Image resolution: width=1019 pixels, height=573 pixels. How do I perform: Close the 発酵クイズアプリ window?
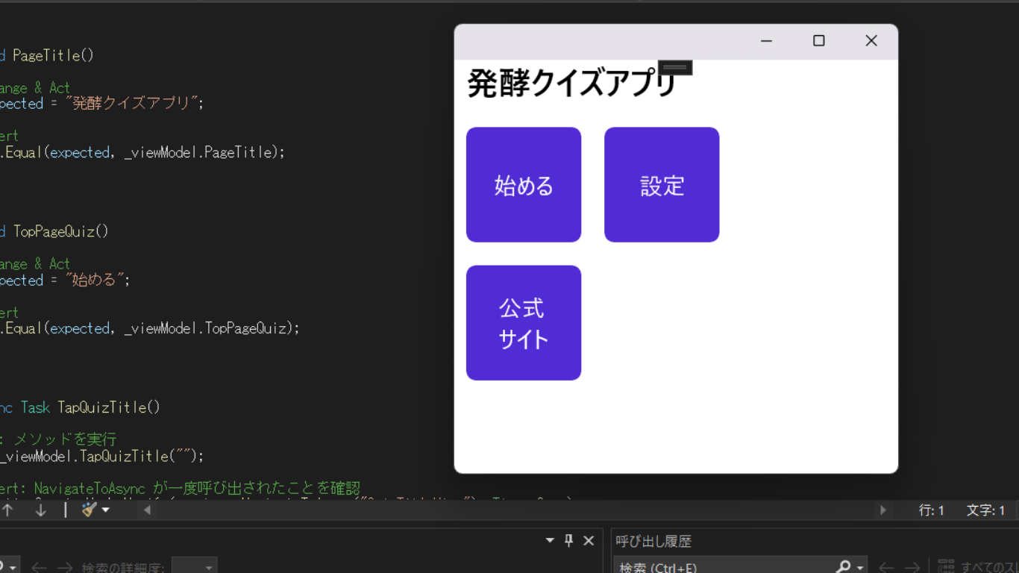(x=871, y=41)
